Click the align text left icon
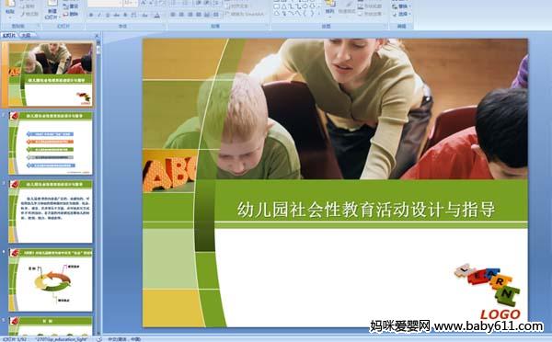Screen dimensions: 552x342 173,15
